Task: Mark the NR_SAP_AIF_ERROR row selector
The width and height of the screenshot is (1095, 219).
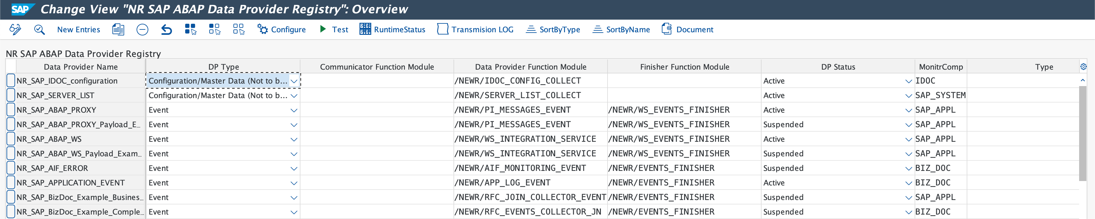Action: click(x=10, y=168)
